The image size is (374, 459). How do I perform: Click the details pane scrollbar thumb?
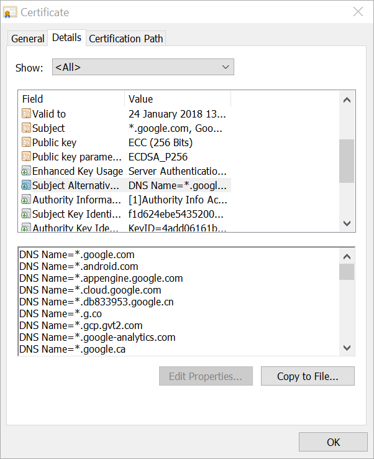[x=347, y=272]
